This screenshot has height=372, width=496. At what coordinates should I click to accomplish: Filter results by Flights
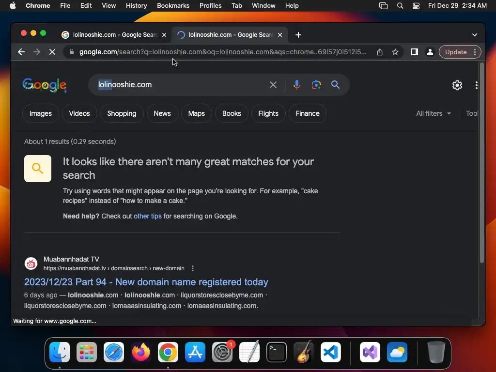[x=268, y=113]
